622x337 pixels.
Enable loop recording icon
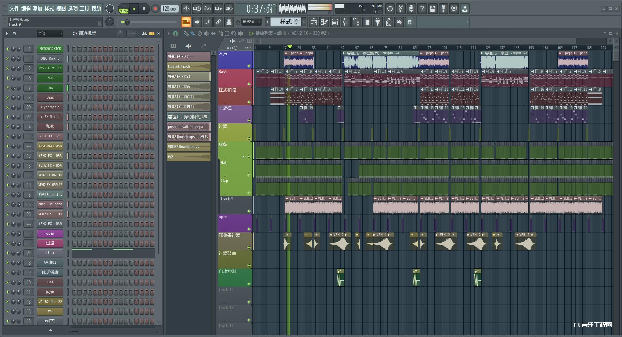pyautogui.click(x=229, y=9)
